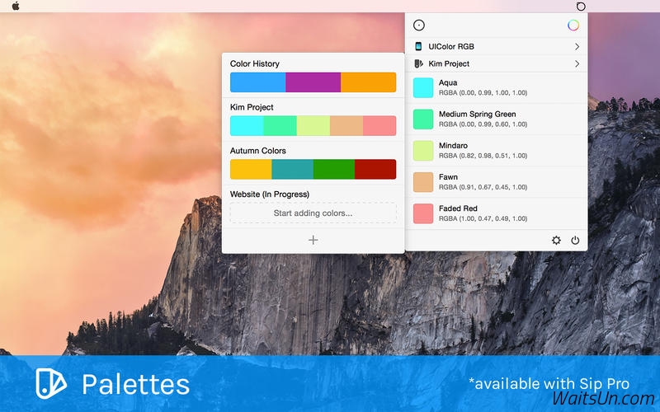Expand the Kim Project palette chevron
Image resolution: width=660 pixels, height=412 pixels.
coord(577,63)
